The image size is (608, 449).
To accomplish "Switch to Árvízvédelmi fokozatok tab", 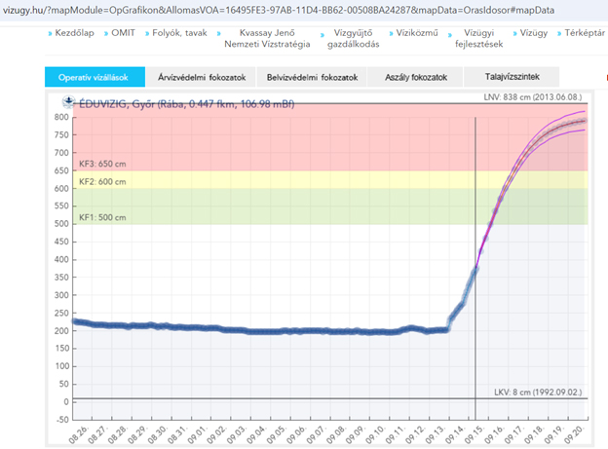I will pos(202,77).
